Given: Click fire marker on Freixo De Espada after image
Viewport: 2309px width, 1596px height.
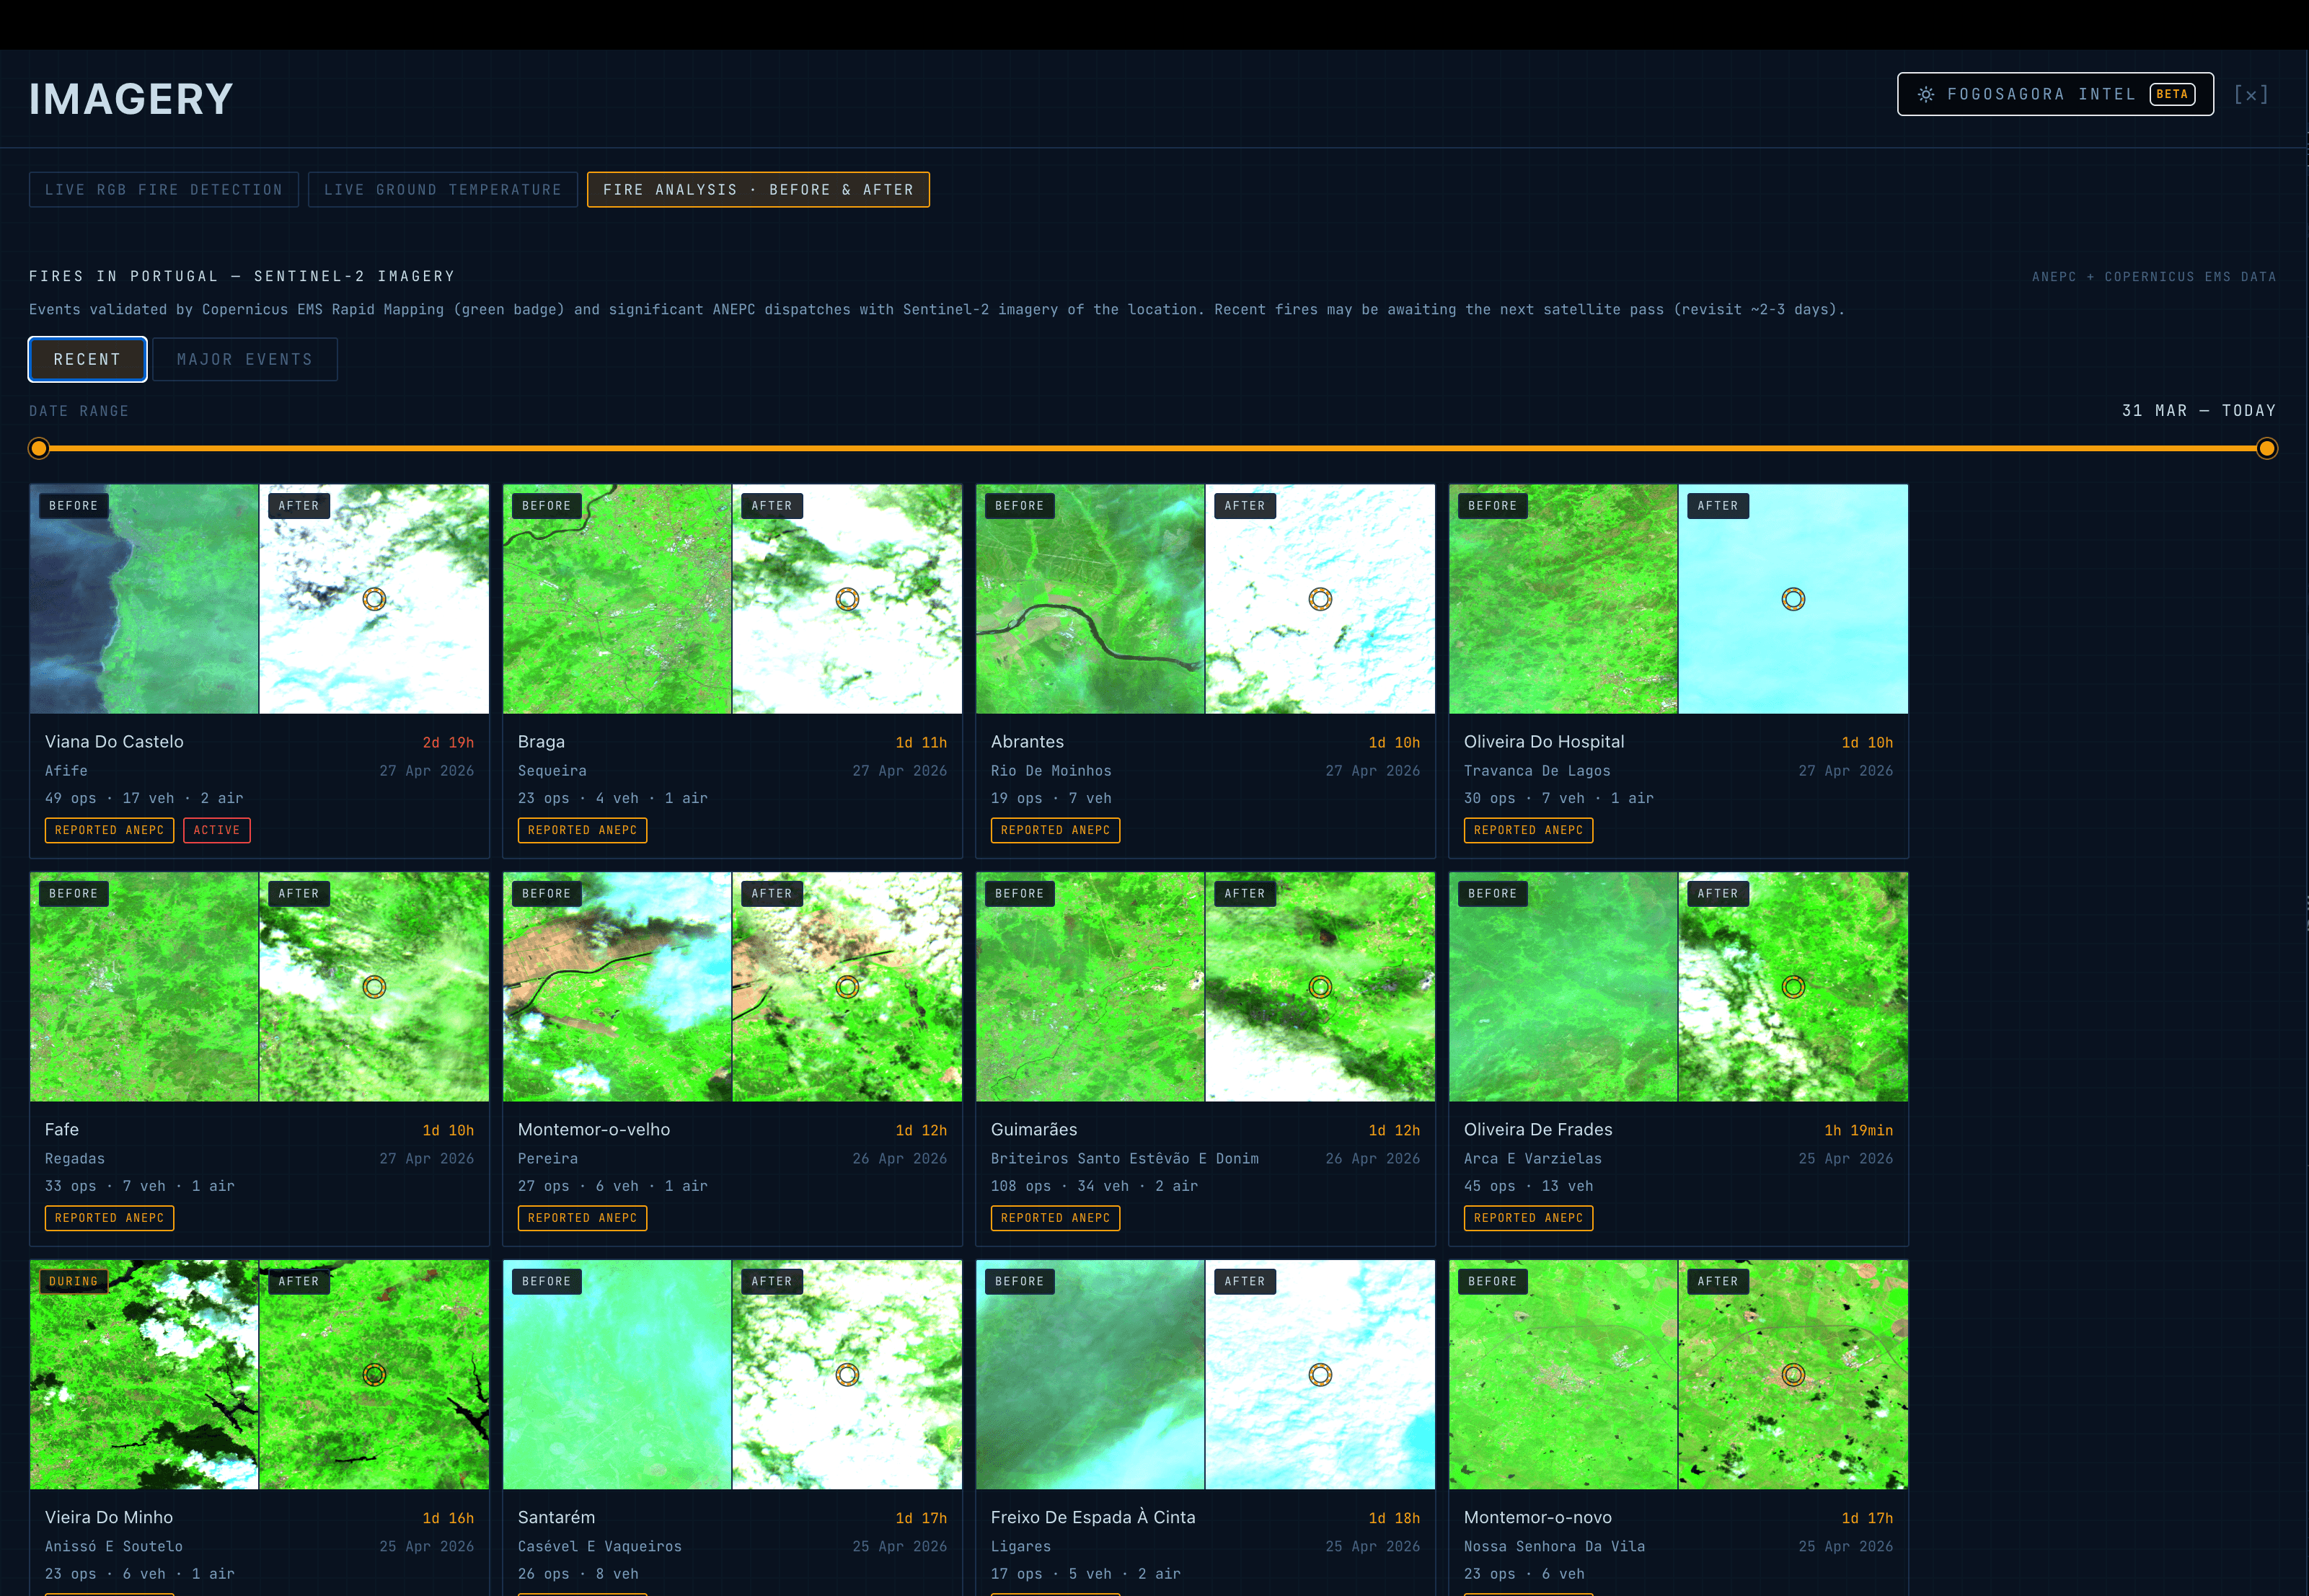Looking at the screenshot, I should pyautogui.click(x=1320, y=1375).
